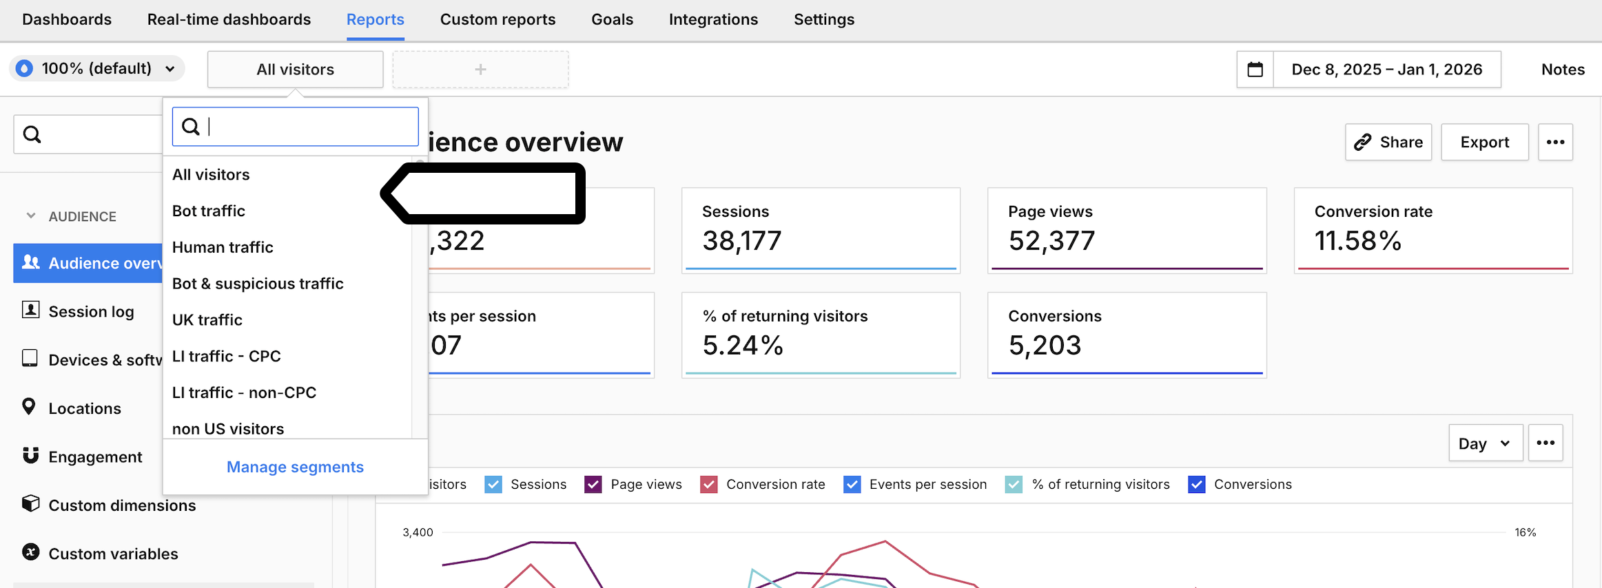
Task: Click the % of returning visitors 5.24% card
Action: pyautogui.click(x=821, y=335)
